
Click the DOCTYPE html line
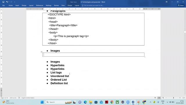tap(59, 15)
